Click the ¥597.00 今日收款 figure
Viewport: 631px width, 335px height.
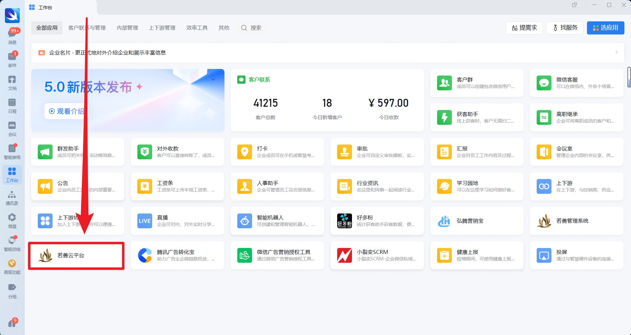click(x=388, y=103)
